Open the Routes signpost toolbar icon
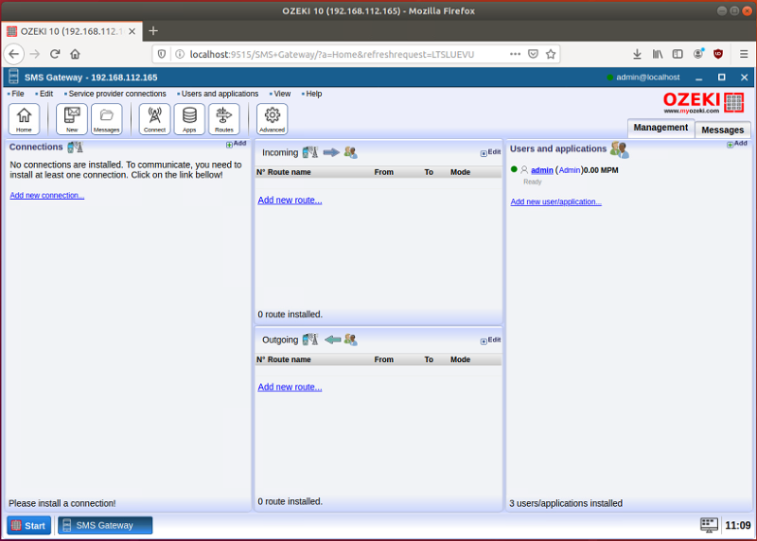Screen dimensions: 757x541 224,119
